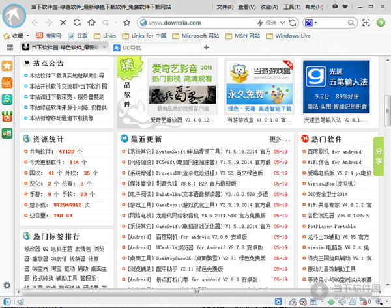Expand the address bar mode dropdown chevron

(x=282, y=23)
